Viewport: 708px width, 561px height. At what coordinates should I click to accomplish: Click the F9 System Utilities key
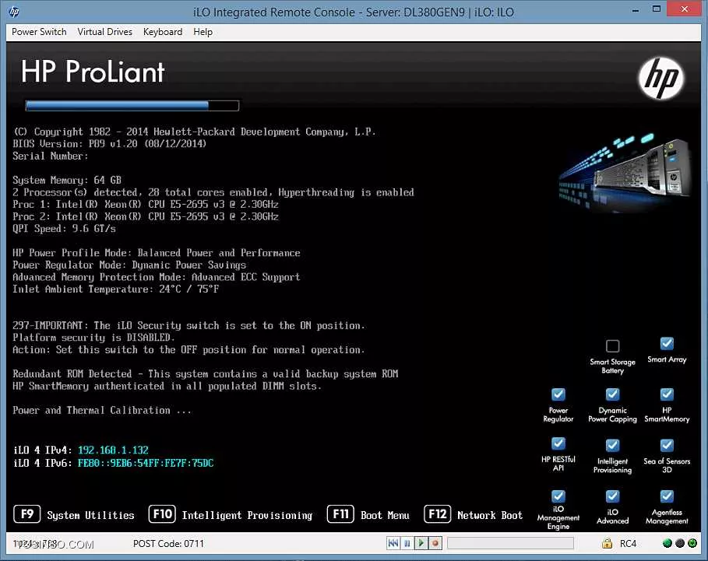(27, 514)
